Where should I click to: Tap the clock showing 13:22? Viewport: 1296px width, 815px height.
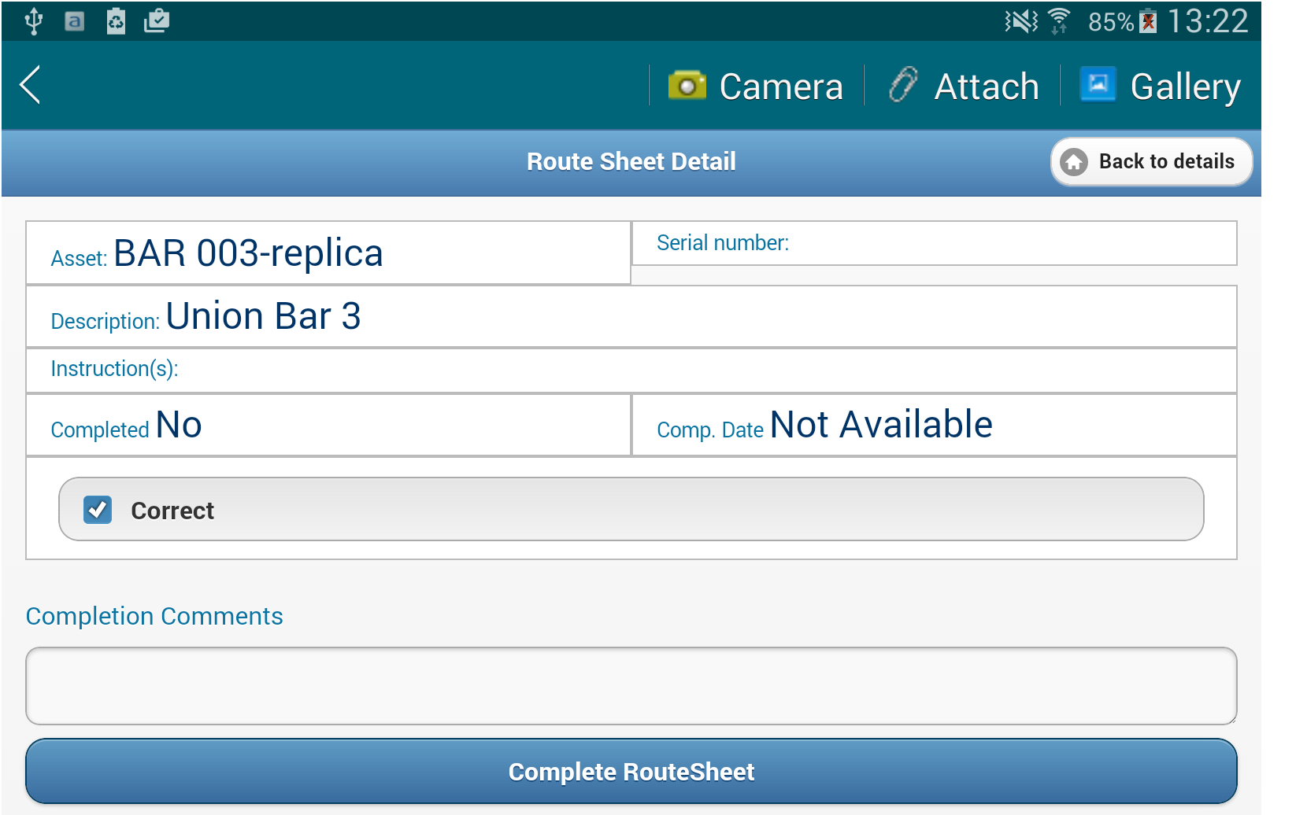pos(1207,21)
